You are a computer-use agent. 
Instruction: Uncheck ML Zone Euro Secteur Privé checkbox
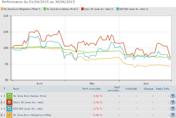tap(9, 96)
